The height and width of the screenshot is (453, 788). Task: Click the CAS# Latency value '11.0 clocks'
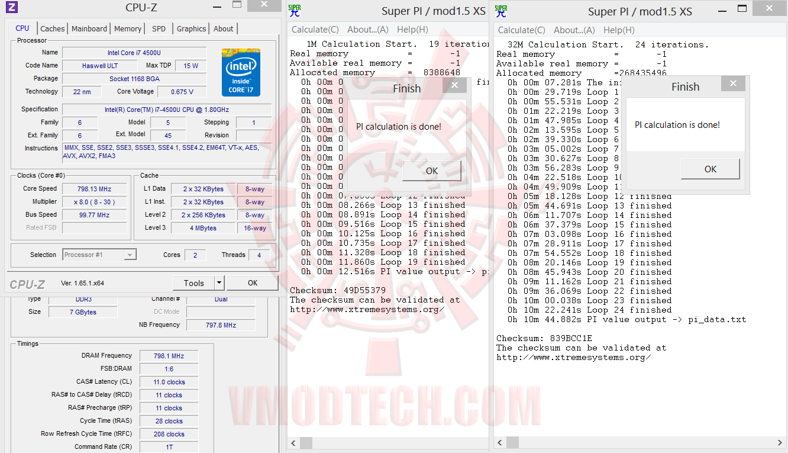(169, 382)
